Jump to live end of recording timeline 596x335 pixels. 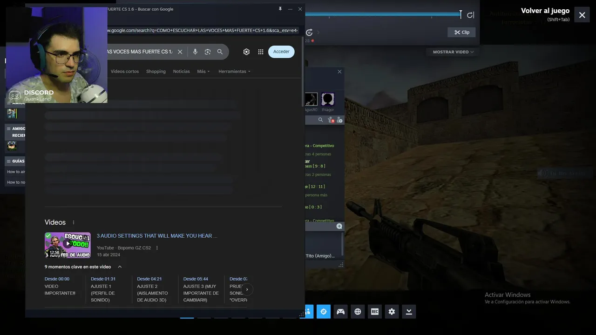pyautogui.click(x=470, y=15)
